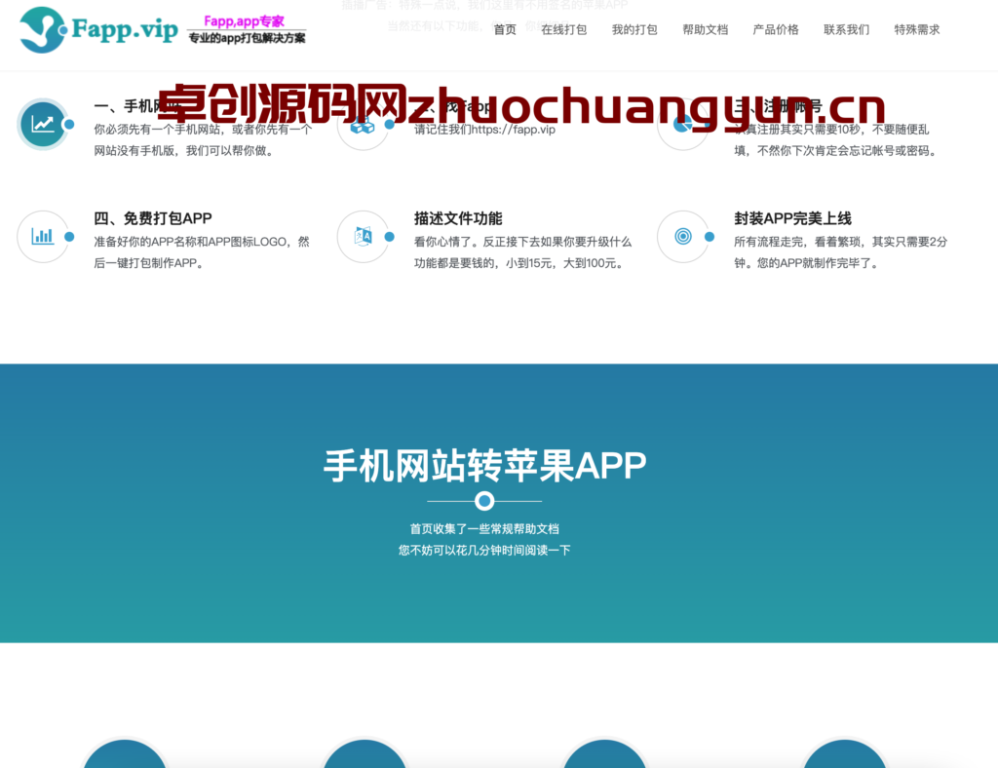
Task: Go to 我的打包 page
Action: click(634, 29)
